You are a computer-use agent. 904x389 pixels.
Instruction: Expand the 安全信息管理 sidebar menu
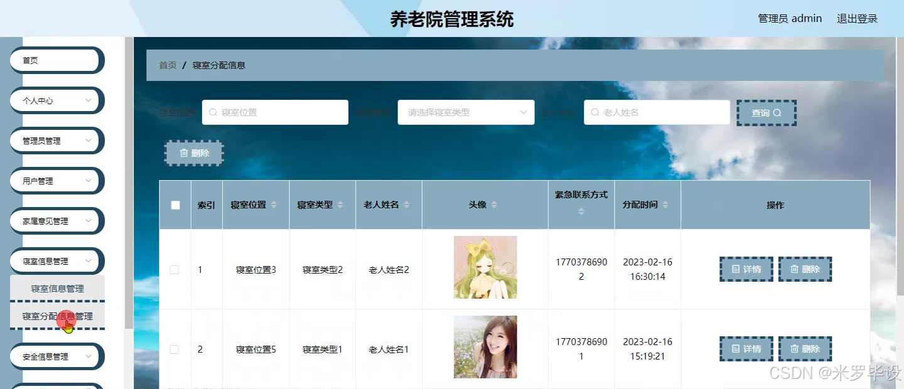pos(56,356)
